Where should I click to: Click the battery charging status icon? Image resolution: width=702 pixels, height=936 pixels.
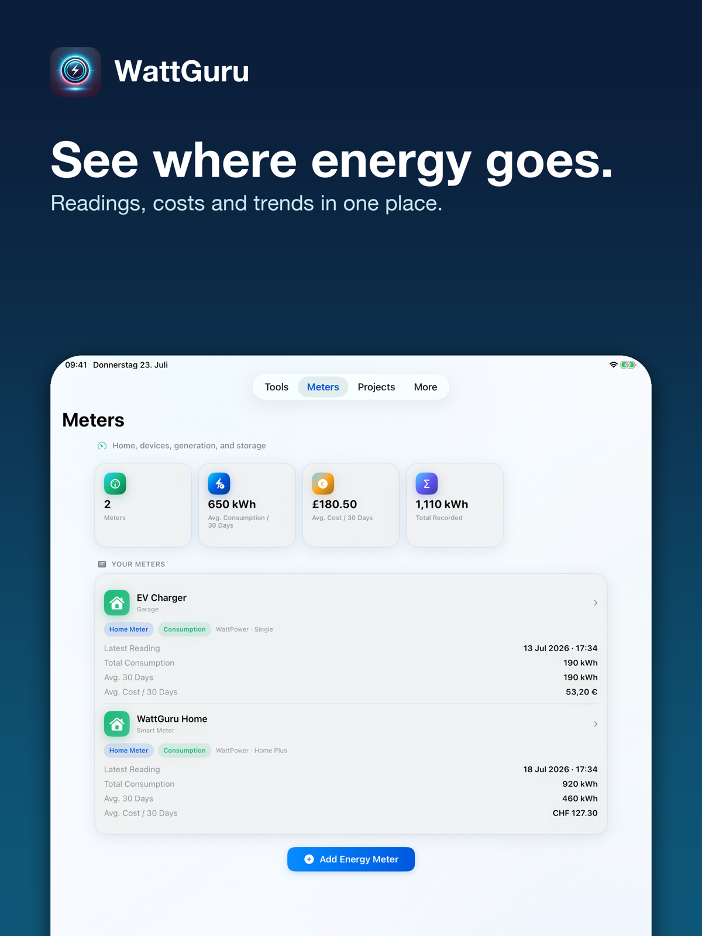628,364
